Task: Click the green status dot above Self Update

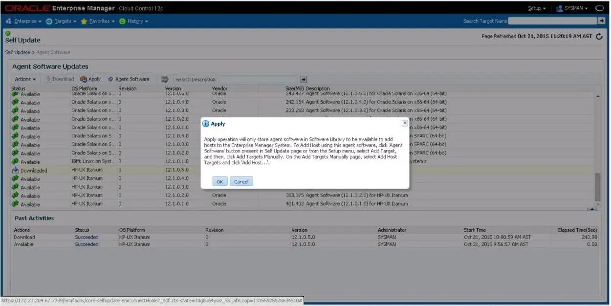Action: click(x=7, y=34)
